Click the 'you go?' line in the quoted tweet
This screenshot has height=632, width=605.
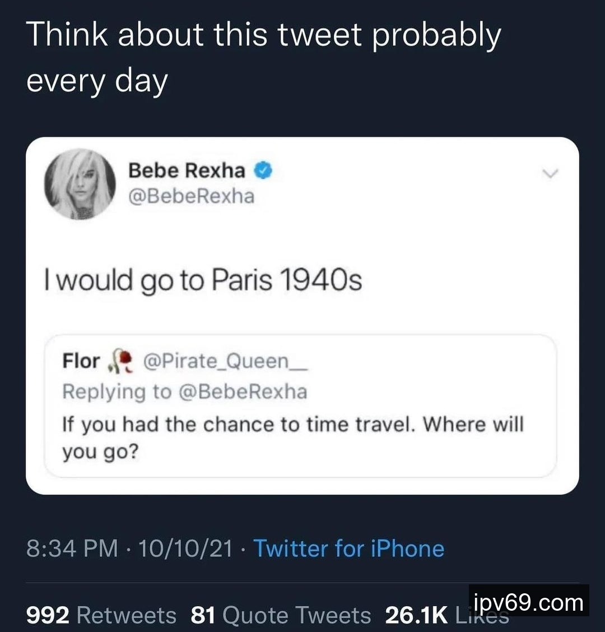(x=99, y=452)
